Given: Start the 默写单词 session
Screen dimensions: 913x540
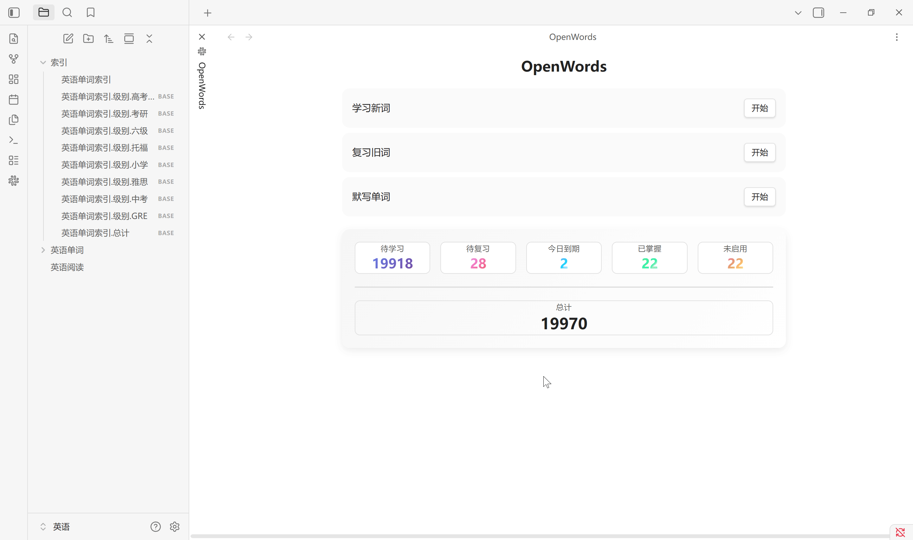Looking at the screenshot, I should point(760,197).
